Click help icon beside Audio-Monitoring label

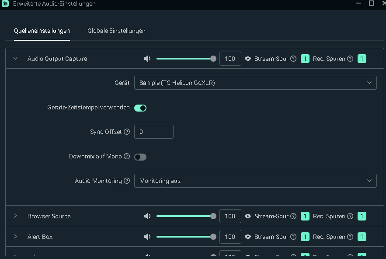(x=127, y=181)
